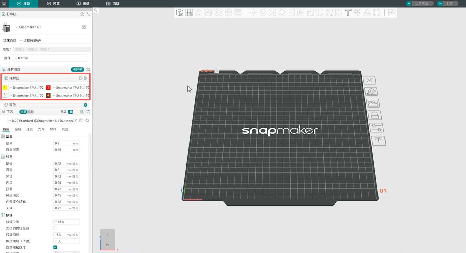Image resolution: width=466 pixels, height=253 pixels.
Task: Select the 速度 settings tab
Action: (x=30, y=129)
